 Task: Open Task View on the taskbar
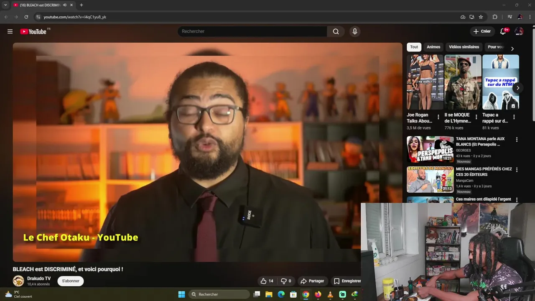(257, 294)
